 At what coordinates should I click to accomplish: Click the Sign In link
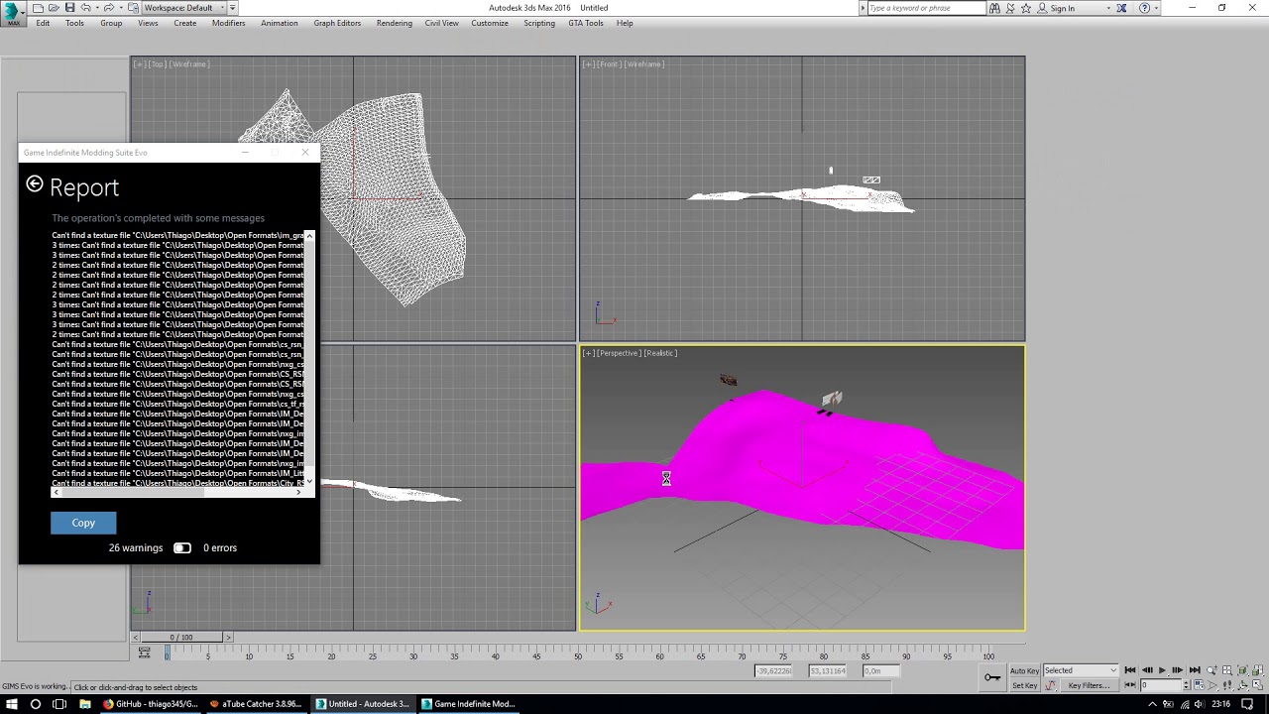point(1063,8)
